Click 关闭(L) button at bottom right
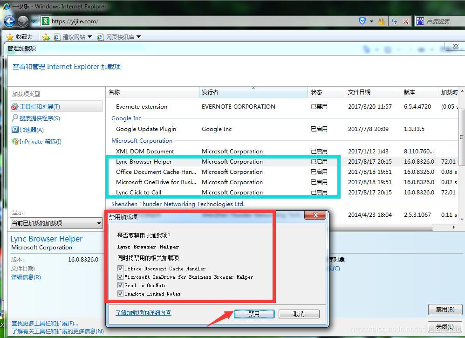The width and height of the screenshot is (465, 338). [x=445, y=326]
